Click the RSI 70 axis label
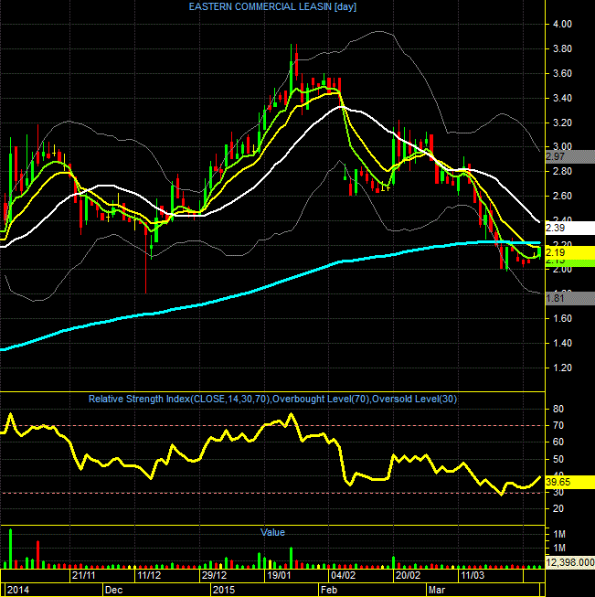This screenshot has width=595, height=597. coord(558,425)
